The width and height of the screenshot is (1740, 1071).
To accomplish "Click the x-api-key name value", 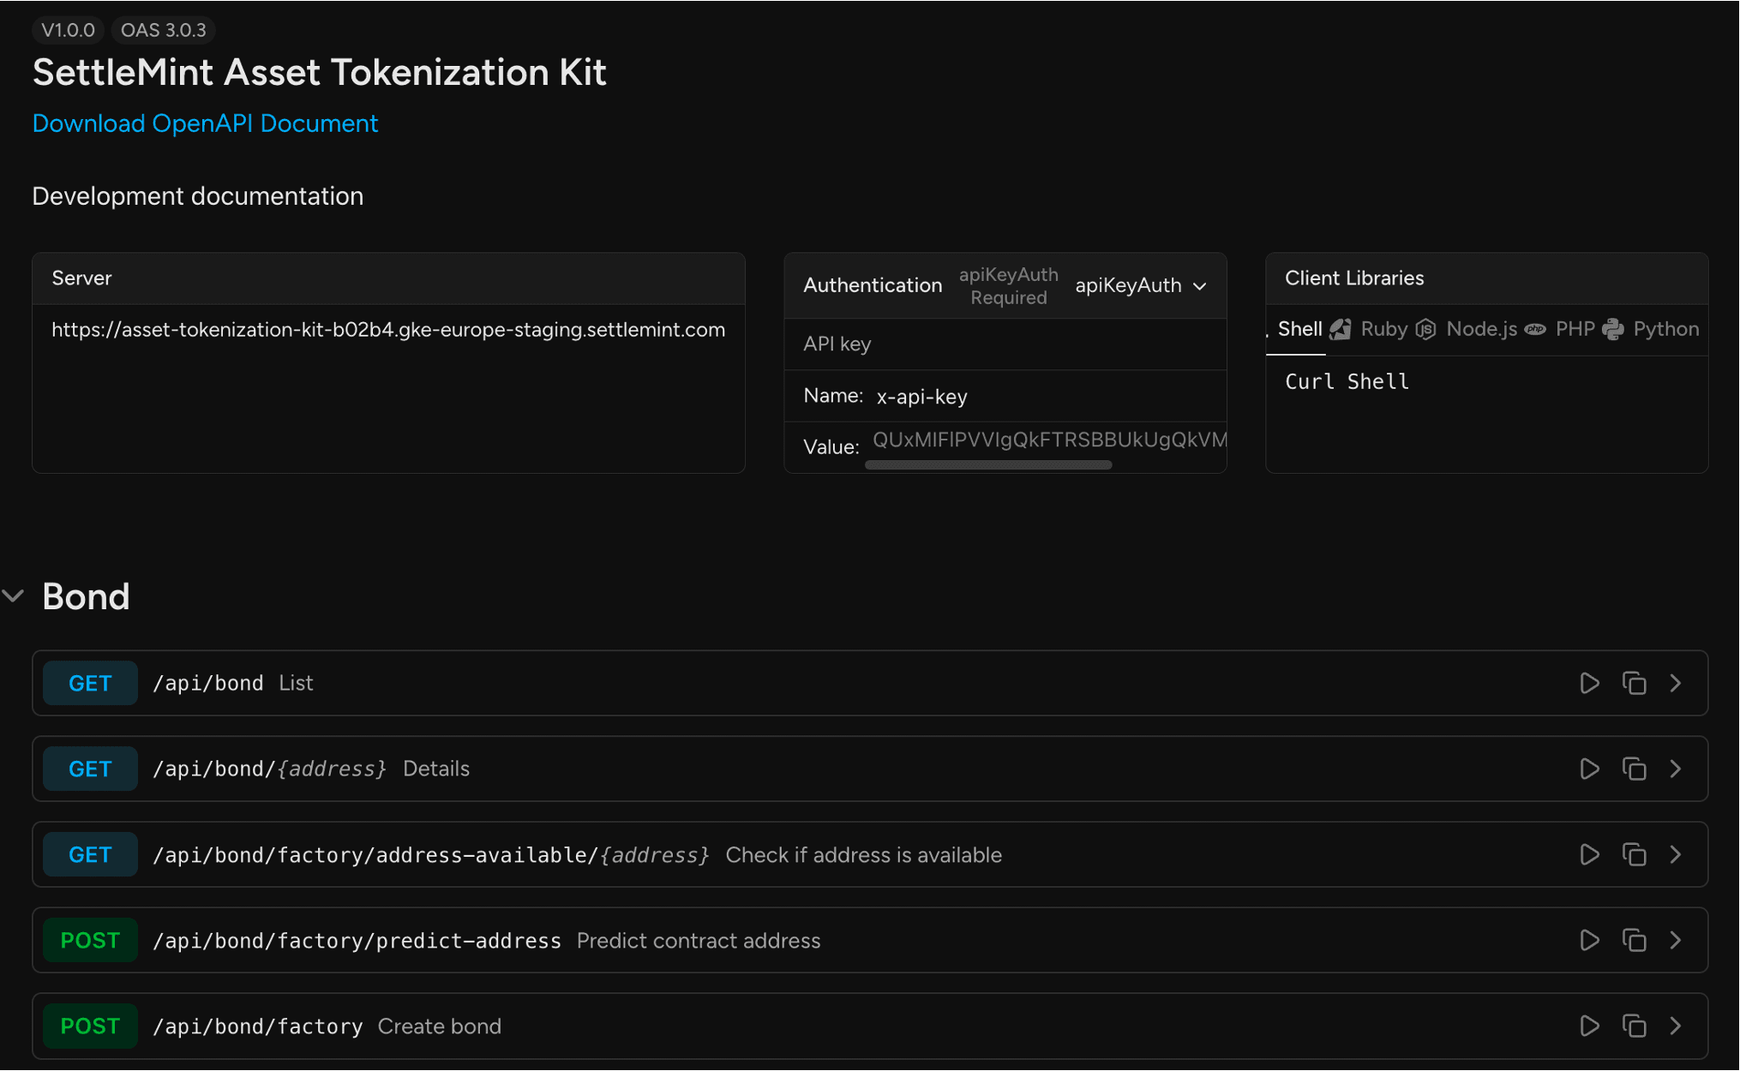I will [921, 396].
